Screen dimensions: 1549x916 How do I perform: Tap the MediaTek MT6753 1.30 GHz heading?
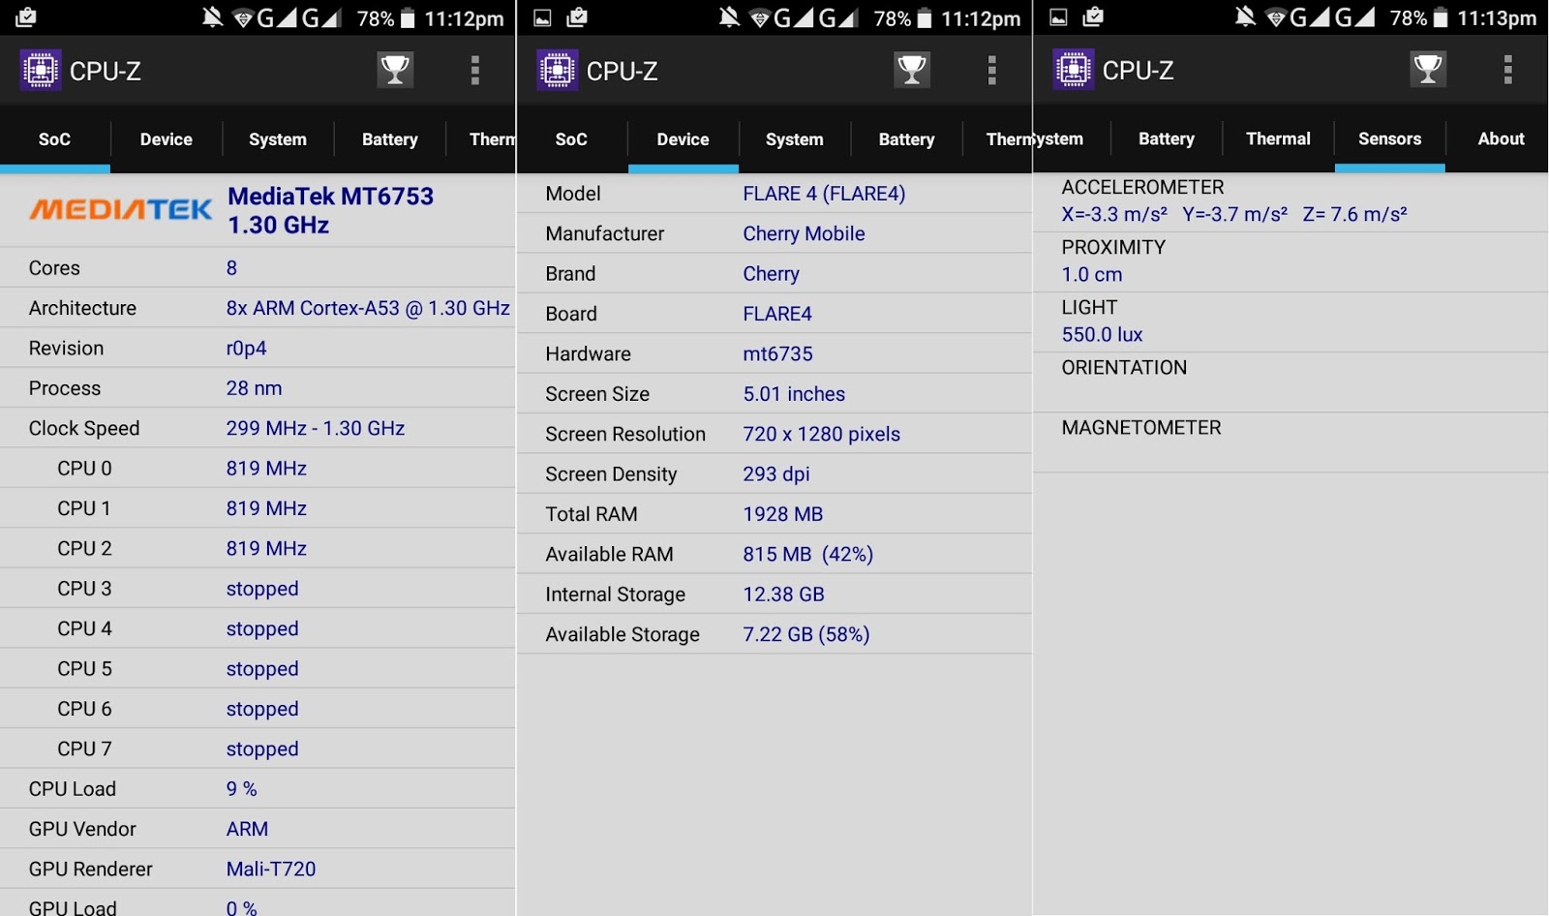(x=330, y=210)
